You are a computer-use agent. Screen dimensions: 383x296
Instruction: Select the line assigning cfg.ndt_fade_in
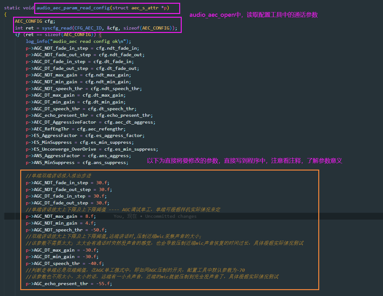pyautogui.click(x=82, y=48)
